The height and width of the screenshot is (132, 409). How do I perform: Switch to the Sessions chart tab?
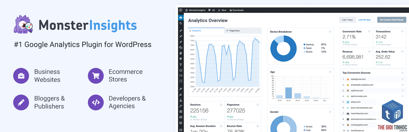coord(206,31)
